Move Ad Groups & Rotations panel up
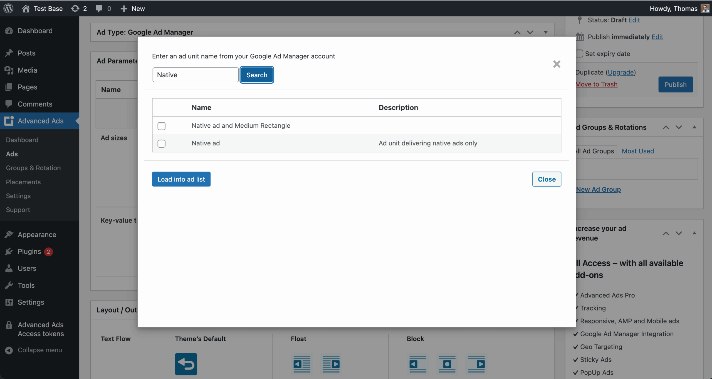 coord(666,127)
